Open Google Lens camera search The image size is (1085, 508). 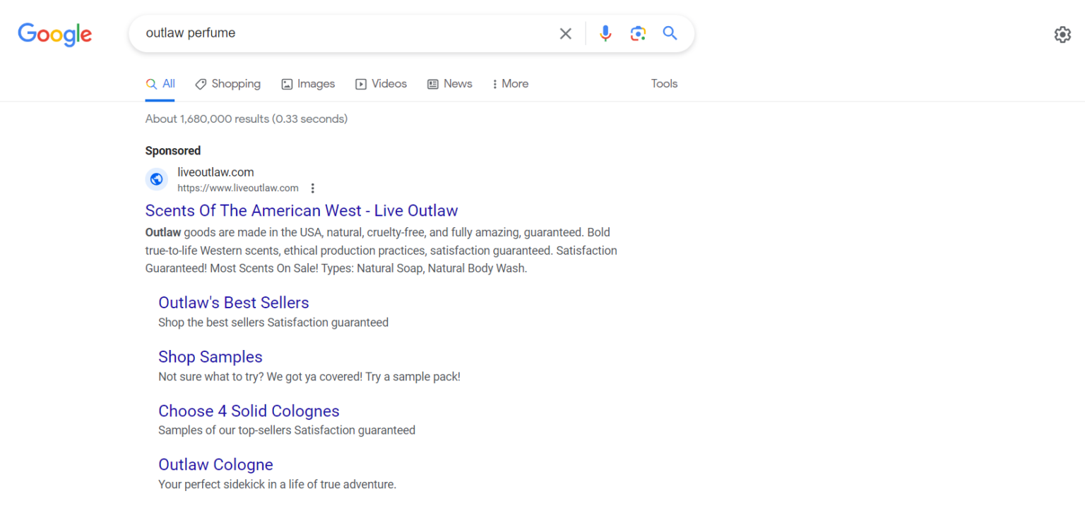point(638,33)
